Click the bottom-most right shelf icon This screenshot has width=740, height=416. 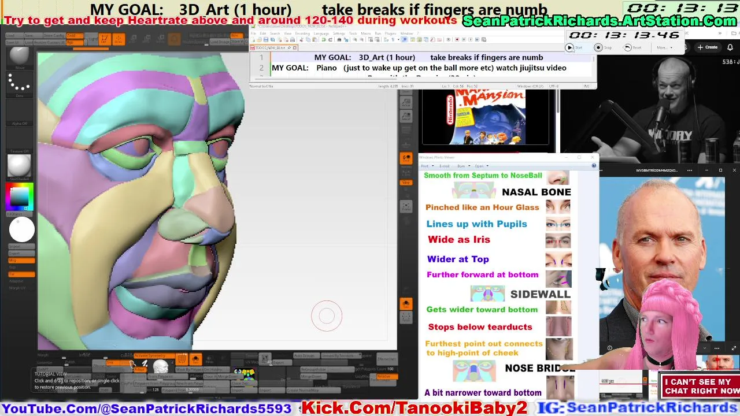(x=406, y=317)
